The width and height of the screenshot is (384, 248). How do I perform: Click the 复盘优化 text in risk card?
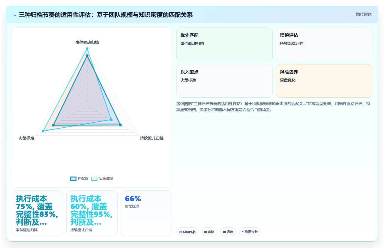tap(288, 80)
